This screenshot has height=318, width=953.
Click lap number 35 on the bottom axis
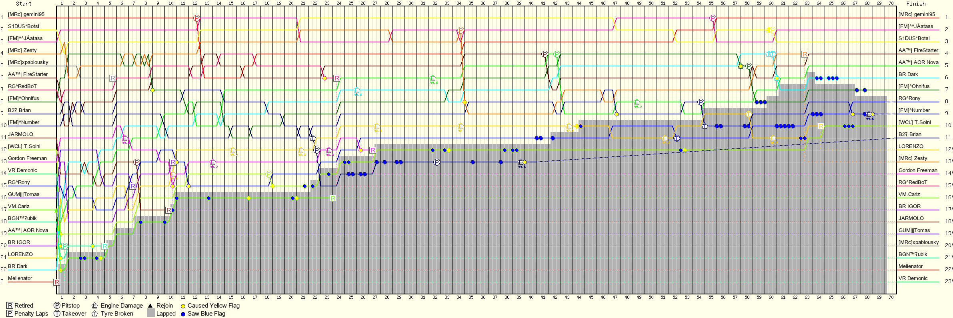[471, 297]
